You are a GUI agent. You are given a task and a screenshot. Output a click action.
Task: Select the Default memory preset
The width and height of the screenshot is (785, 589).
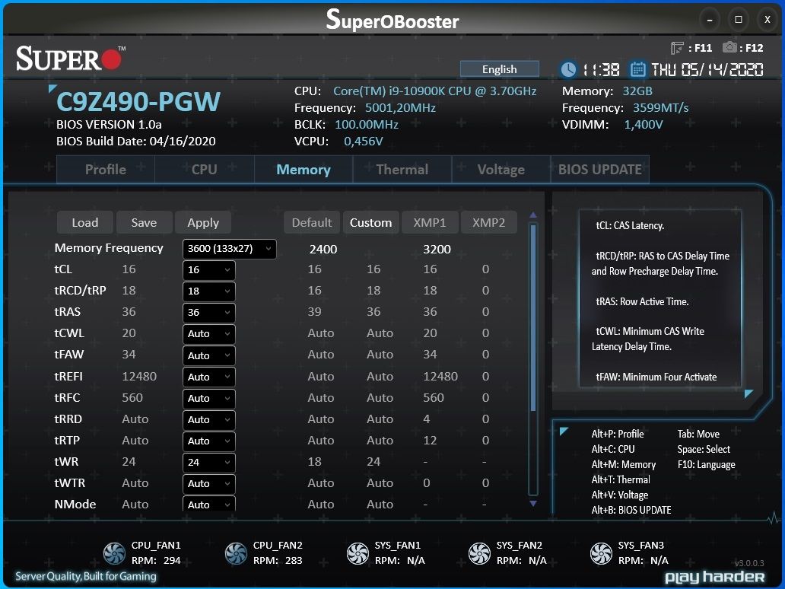pos(311,222)
